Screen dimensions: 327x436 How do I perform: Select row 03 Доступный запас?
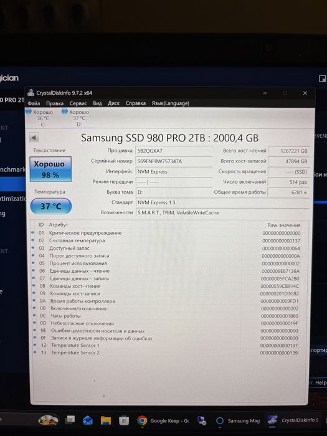[166, 248]
